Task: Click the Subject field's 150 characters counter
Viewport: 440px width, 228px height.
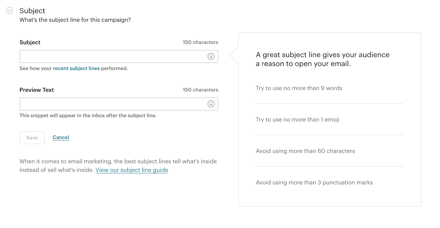Action: [200, 42]
